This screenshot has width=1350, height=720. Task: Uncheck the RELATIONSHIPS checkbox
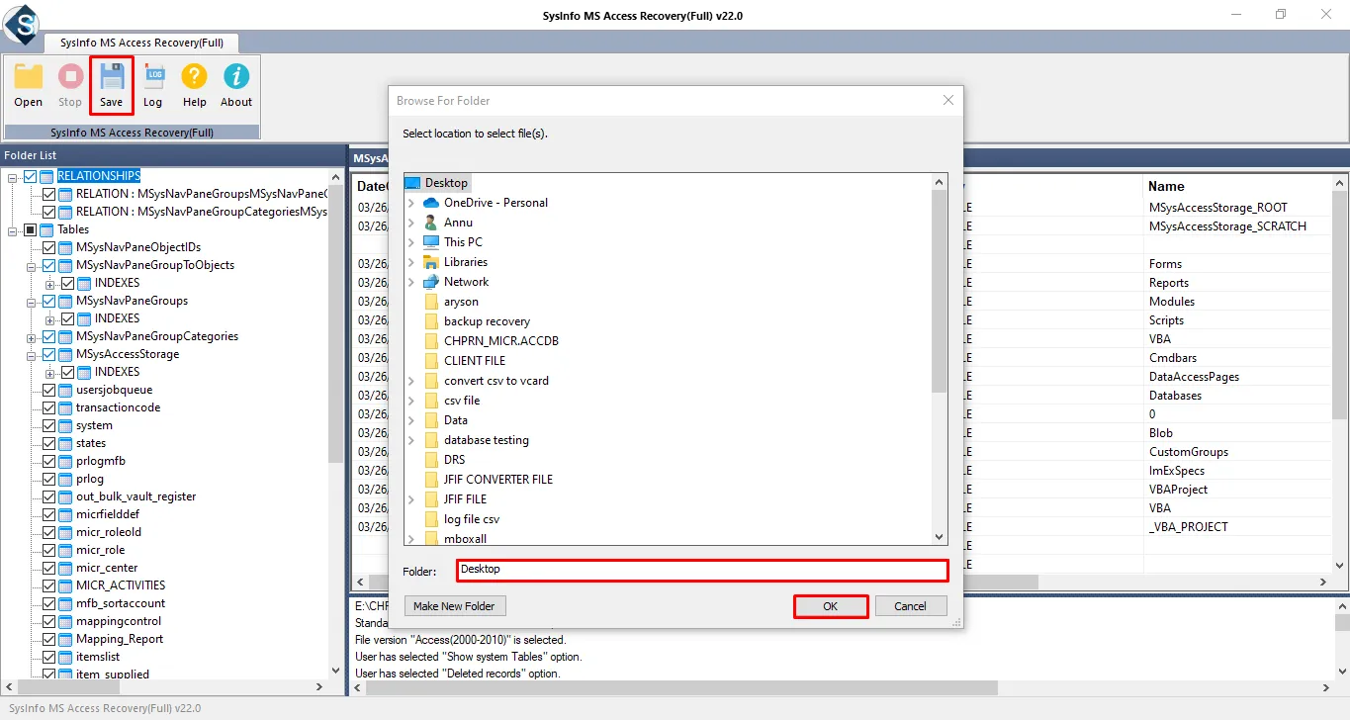(x=30, y=176)
